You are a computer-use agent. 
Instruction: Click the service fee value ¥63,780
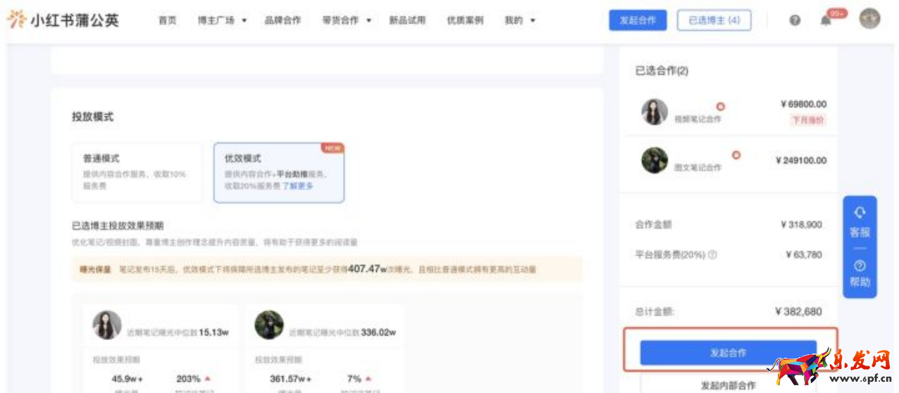[804, 255]
